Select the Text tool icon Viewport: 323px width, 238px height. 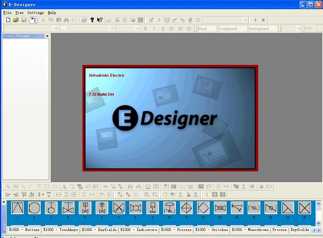point(158,20)
